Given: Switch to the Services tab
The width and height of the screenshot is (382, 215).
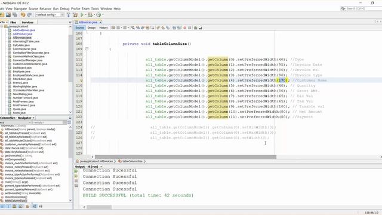Looking at the screenshot, I should click(27, 22).
